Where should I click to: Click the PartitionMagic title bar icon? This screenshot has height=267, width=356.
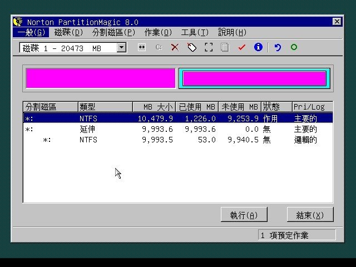(18, 22)
